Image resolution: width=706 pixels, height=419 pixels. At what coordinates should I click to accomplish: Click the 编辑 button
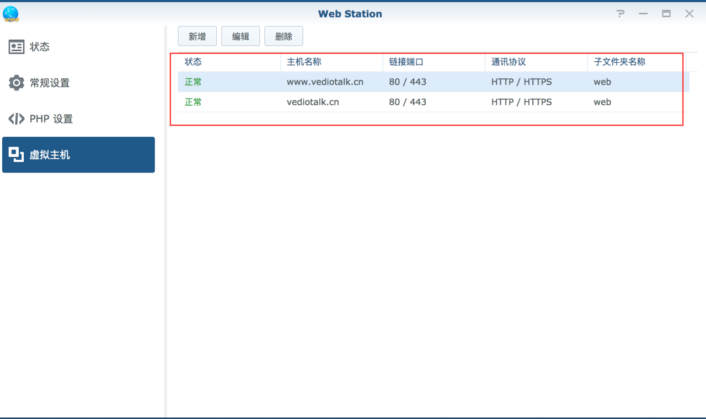pyautogui.click(x=240, y=36)
